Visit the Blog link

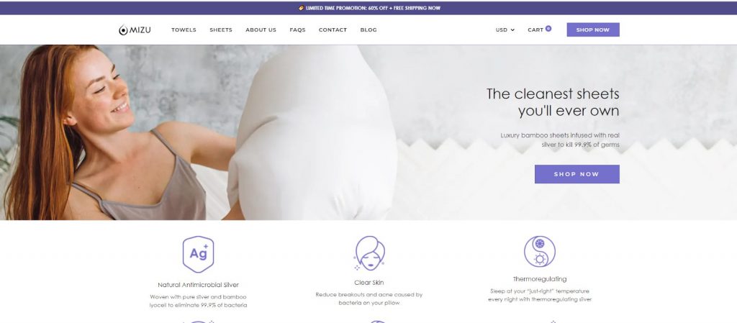[x=368, y=29]
